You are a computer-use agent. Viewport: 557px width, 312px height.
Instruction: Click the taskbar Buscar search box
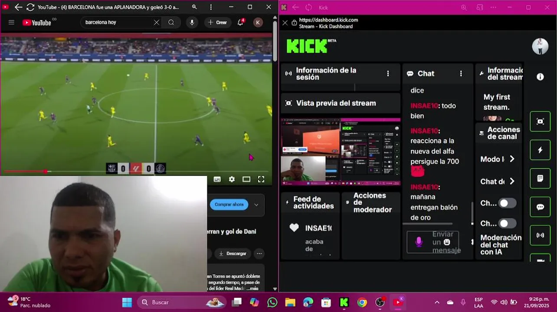click(x=182, y=302)
